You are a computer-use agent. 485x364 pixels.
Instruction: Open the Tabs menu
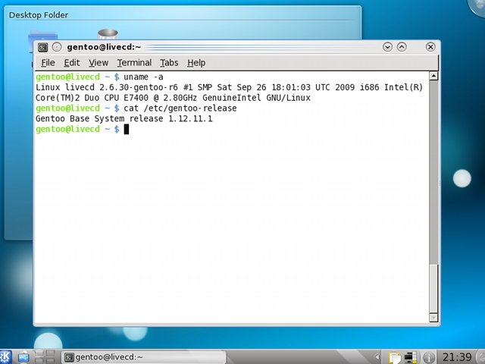[169, 63]
